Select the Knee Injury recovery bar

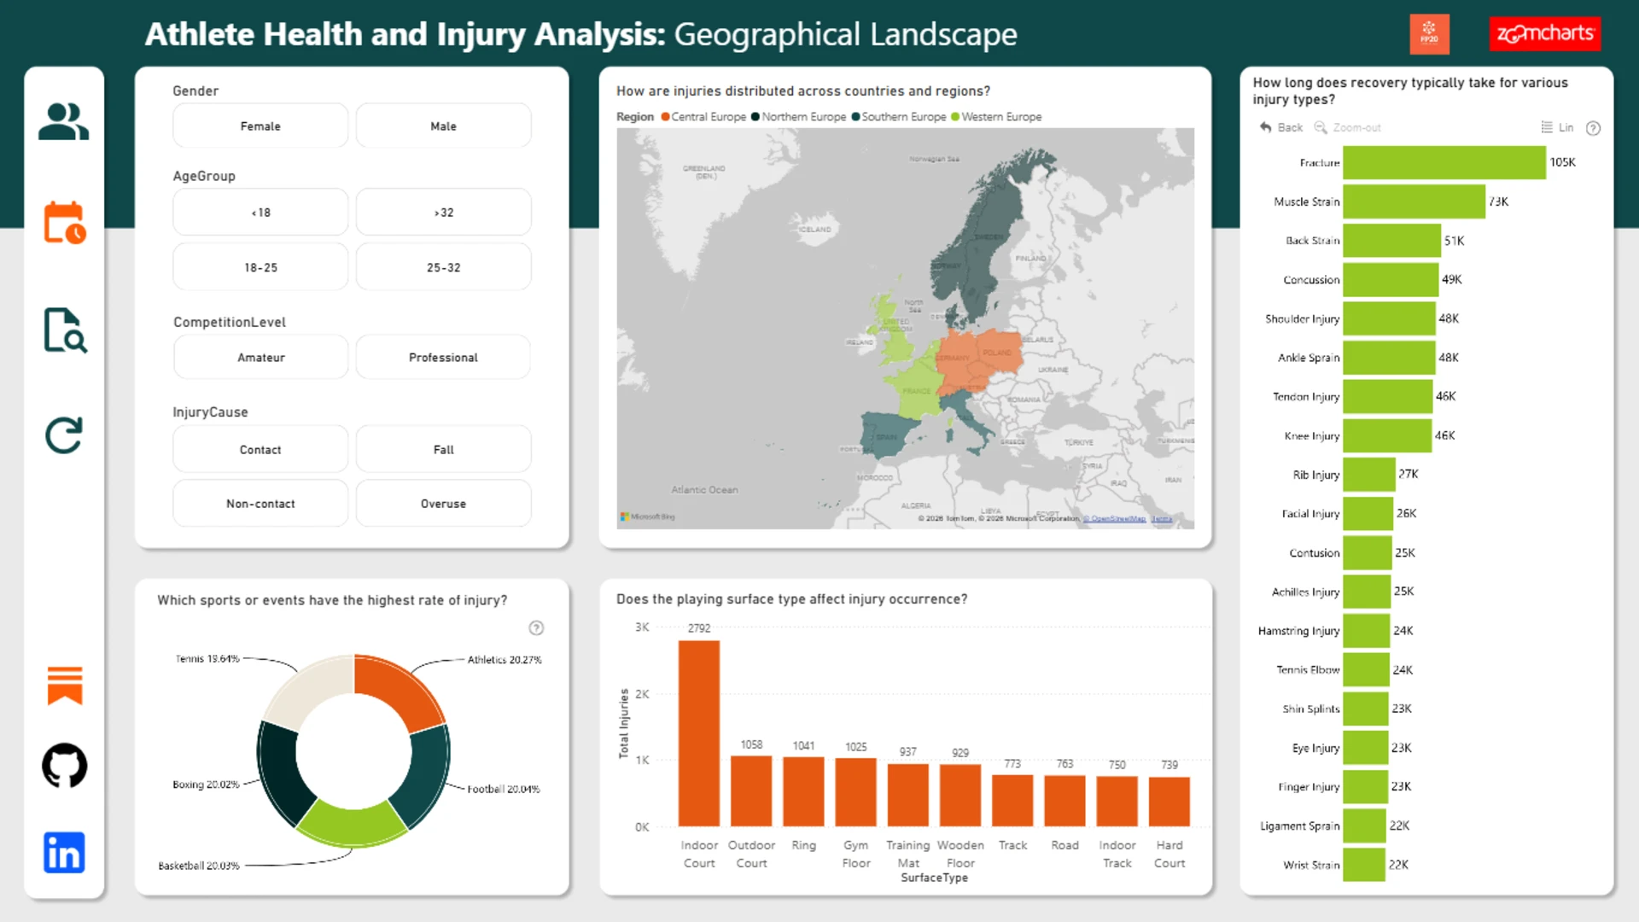tap(1387, 435)
